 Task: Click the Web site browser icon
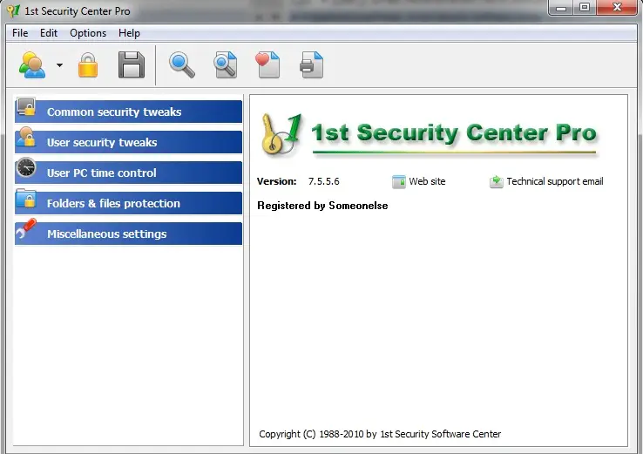(398, 181)
